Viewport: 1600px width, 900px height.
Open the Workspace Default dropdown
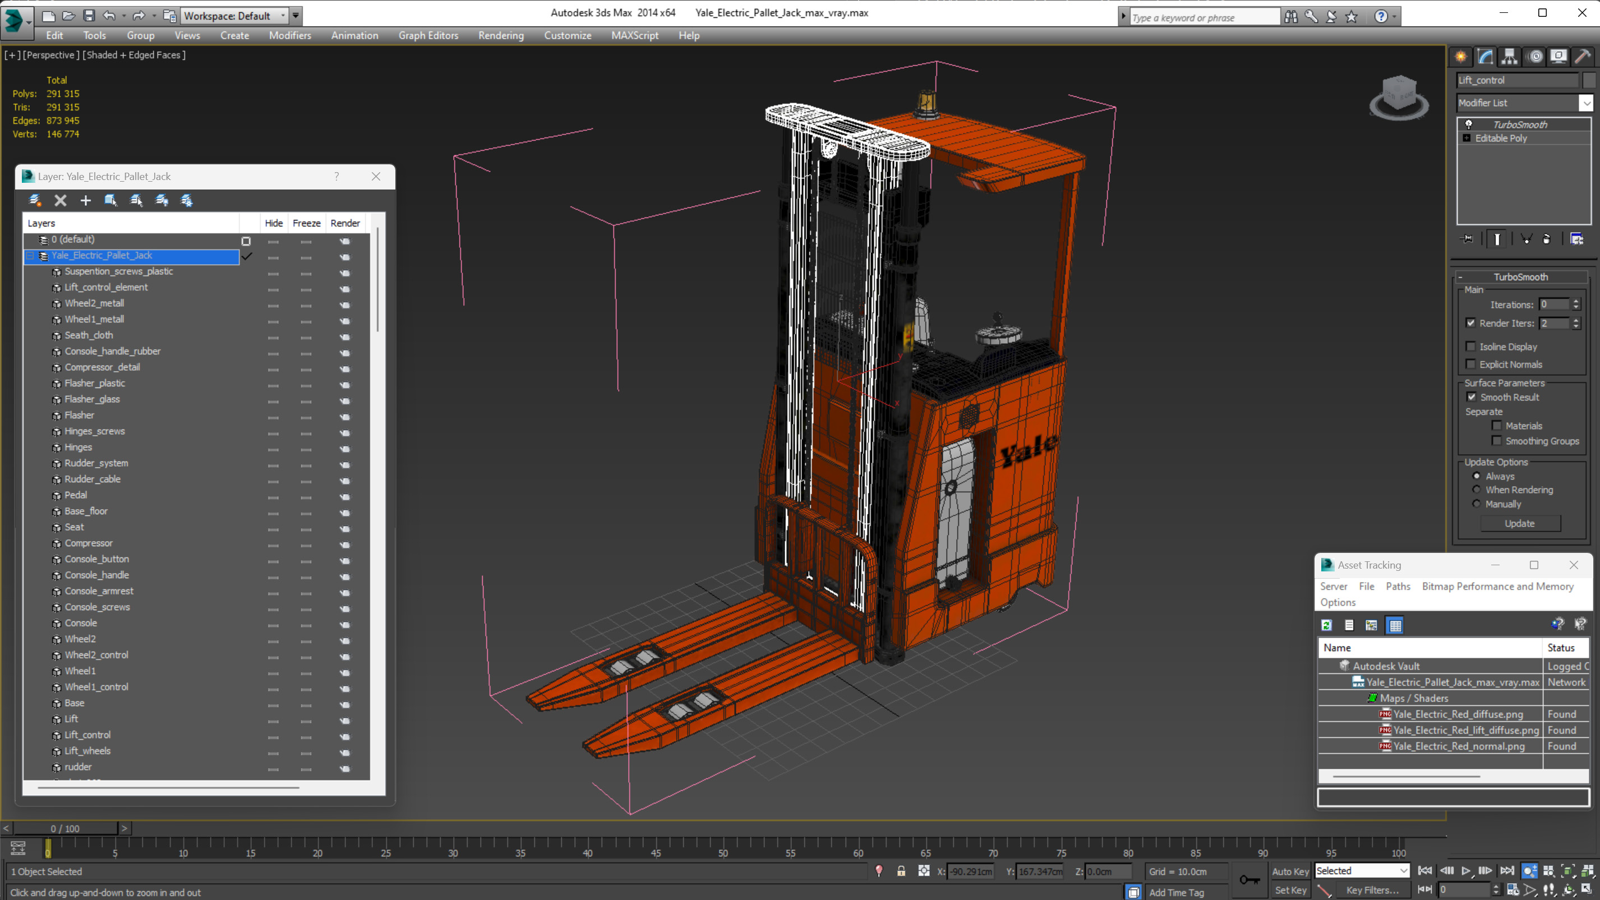pos(283,16)
